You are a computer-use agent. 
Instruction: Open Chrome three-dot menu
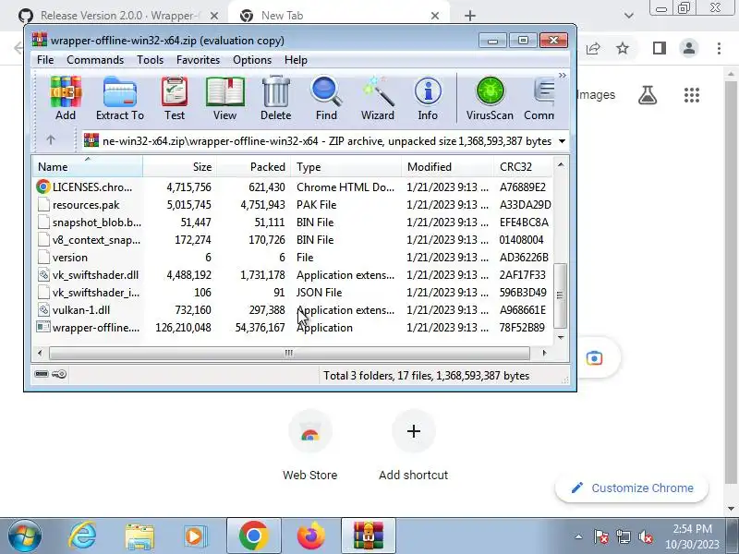tap(719, 48)
